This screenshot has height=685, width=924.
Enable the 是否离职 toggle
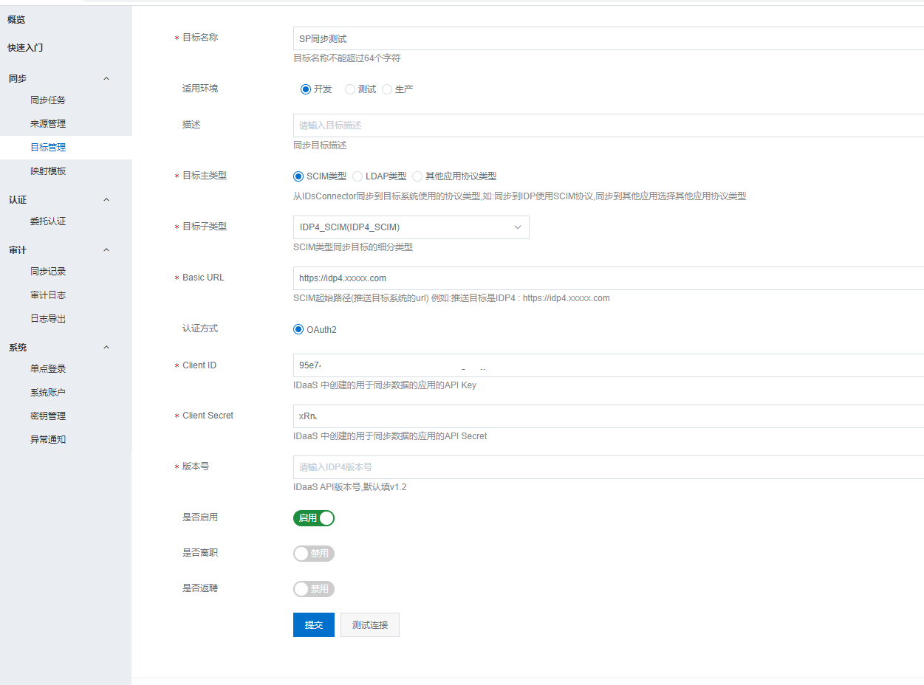pos(314,554)
